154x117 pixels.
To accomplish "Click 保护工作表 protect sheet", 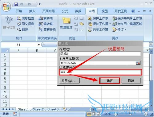I will [98, 18].
